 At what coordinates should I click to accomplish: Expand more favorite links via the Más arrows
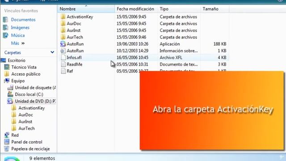tap(23, 43)
